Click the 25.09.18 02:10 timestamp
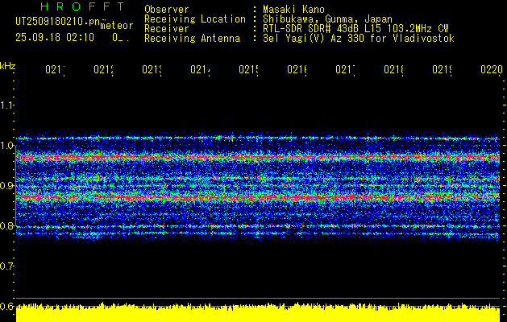Viewport: 507px width, 322px height. click(55, 37)
